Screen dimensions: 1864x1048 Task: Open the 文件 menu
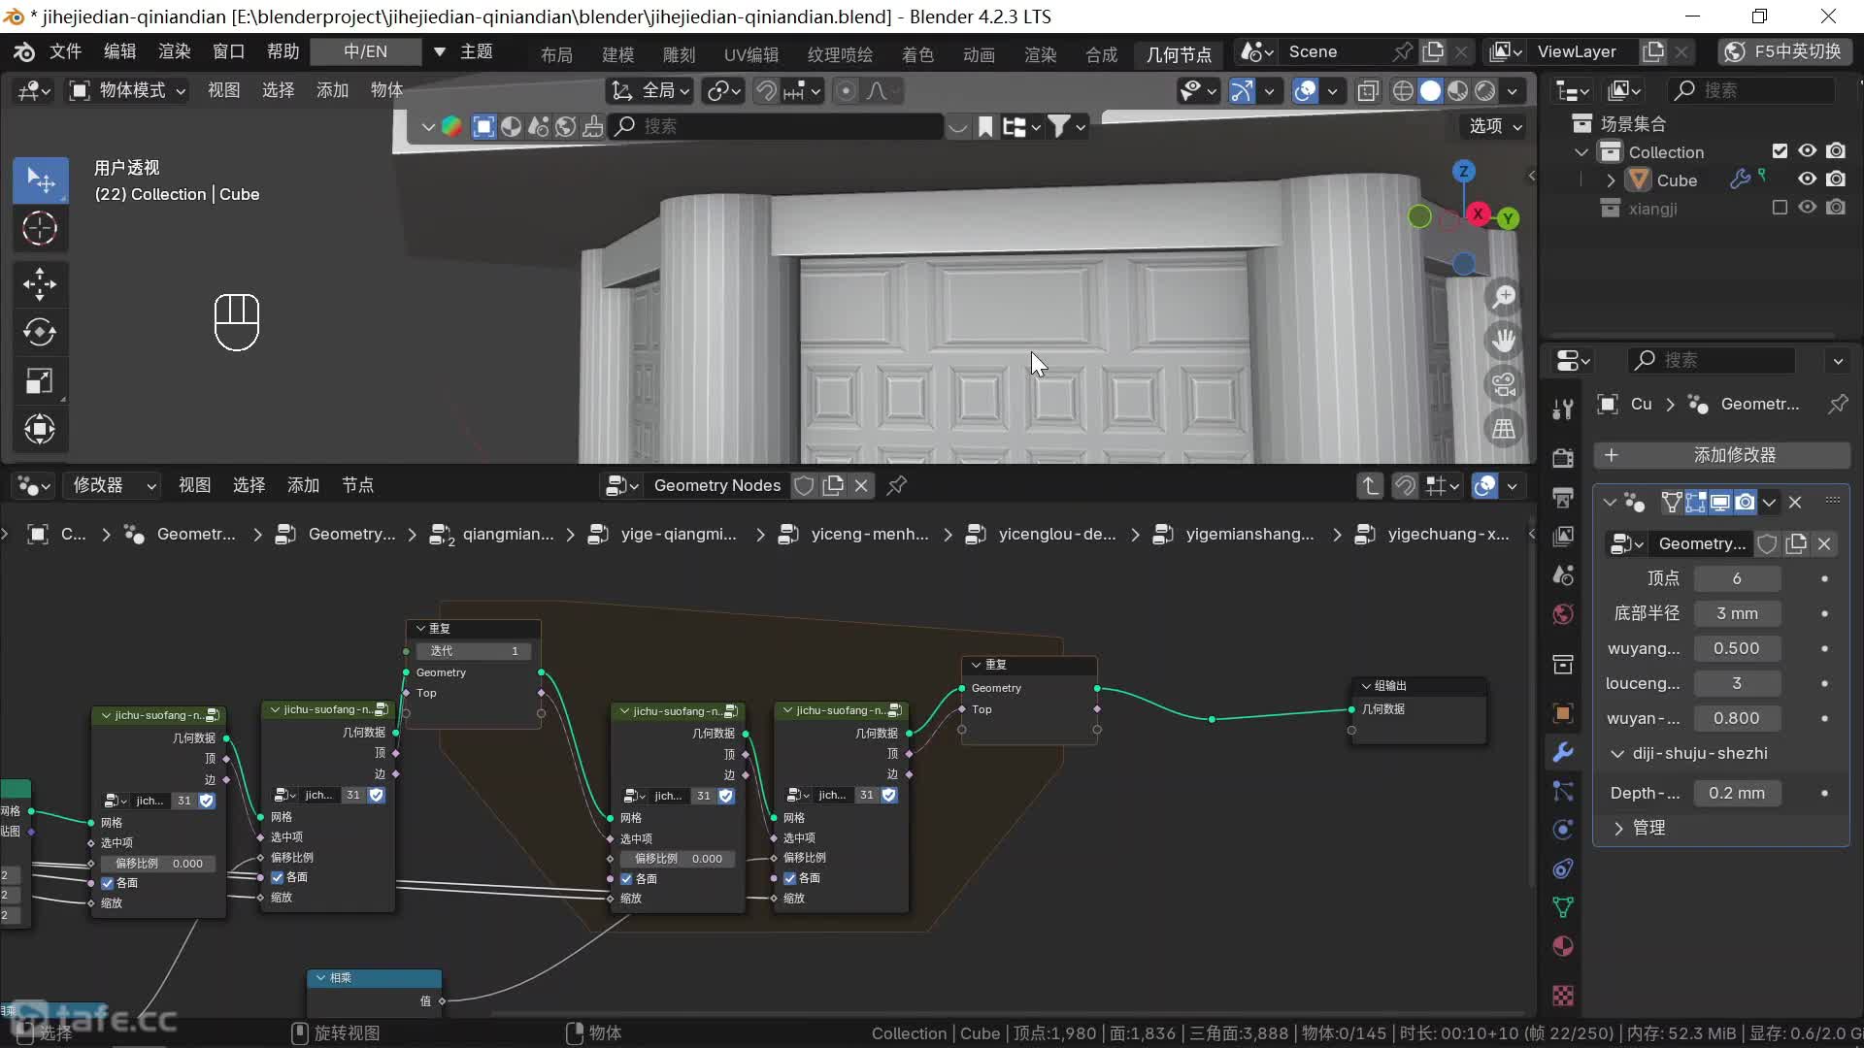(65, 51)
